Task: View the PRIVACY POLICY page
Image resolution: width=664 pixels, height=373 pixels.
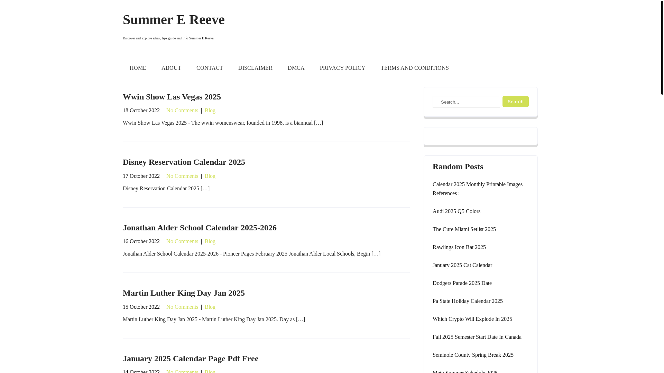Action: 342,68
